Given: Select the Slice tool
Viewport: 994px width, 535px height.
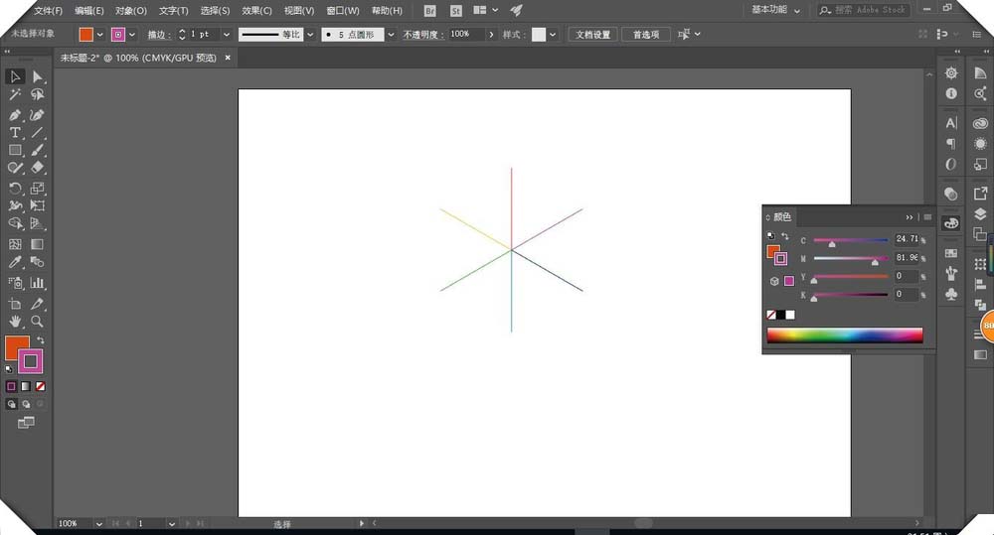Looking at the screenshot, I should point(38,304).
